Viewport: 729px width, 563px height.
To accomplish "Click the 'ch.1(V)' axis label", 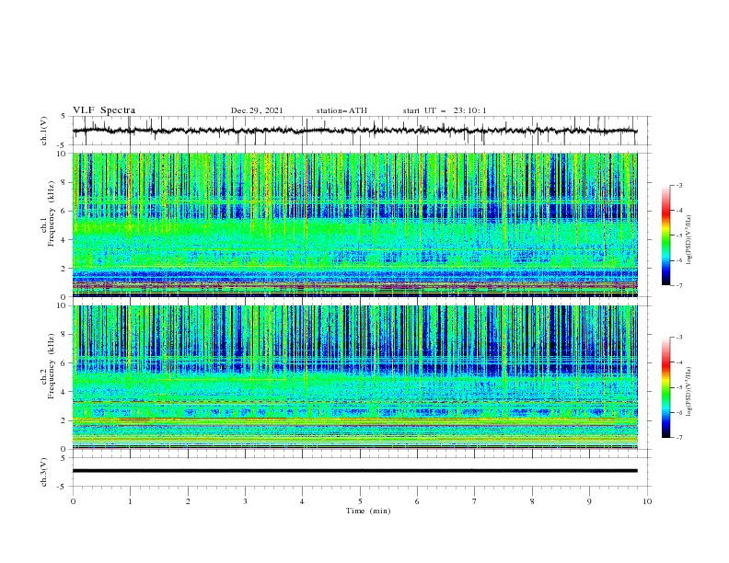I will (44, 131).
